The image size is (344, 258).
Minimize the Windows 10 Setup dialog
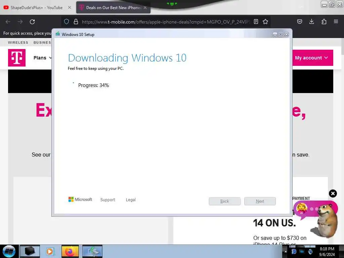(275, 35)
